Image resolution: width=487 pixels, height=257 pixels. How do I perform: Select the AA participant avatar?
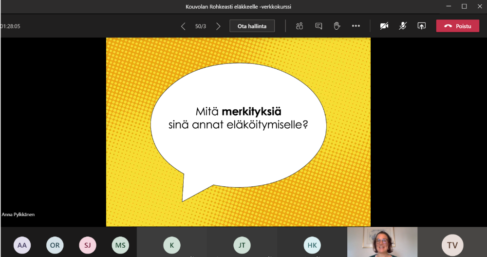22,245
